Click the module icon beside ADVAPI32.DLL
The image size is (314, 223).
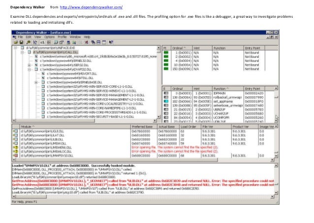click(36, 70)
